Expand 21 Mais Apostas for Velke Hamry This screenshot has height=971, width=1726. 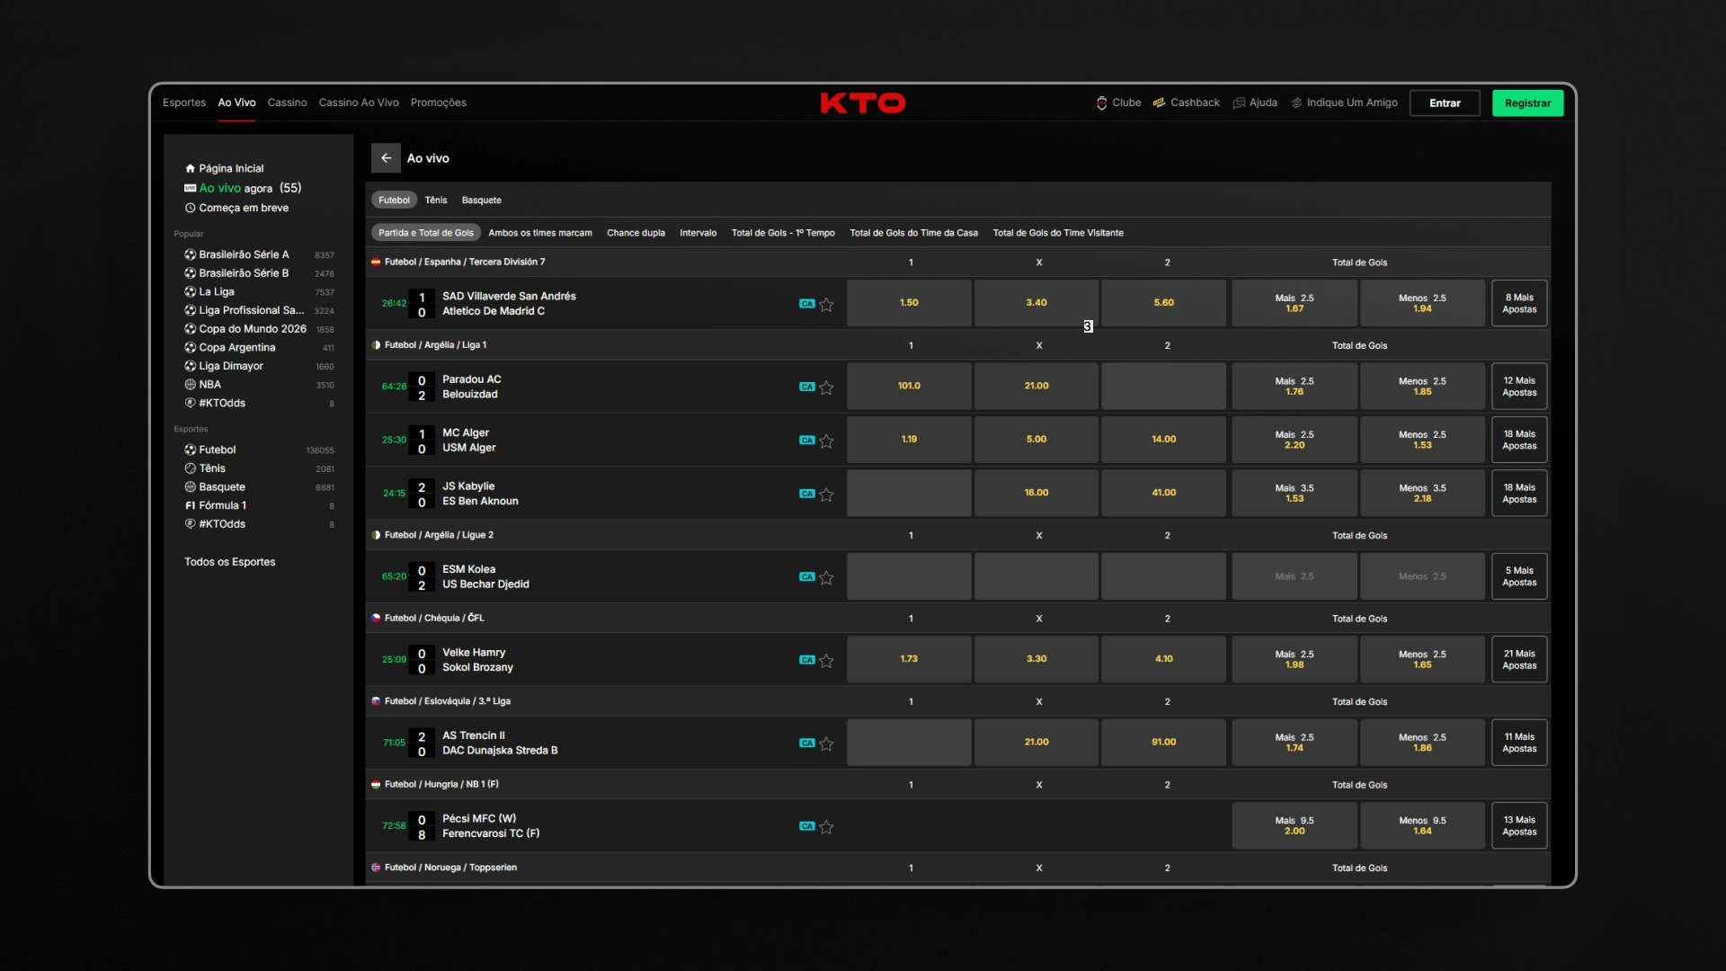click(x=1519, y=659)
